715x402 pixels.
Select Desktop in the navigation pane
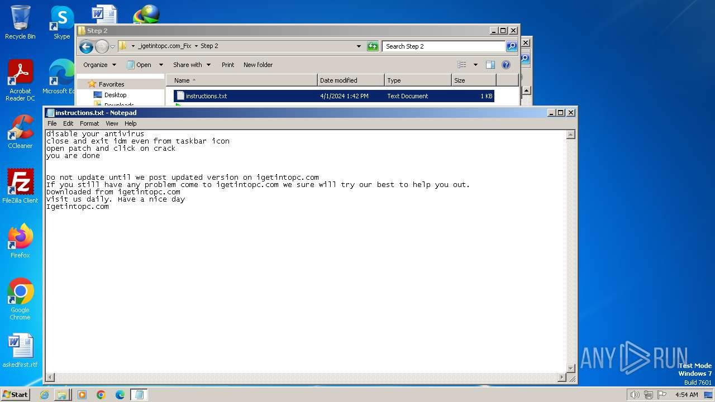(x=115, y=95)
